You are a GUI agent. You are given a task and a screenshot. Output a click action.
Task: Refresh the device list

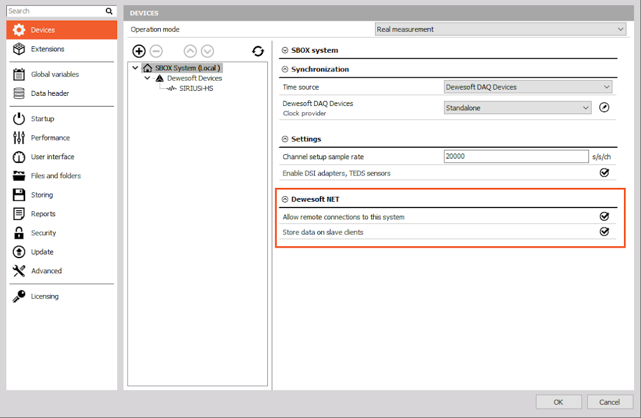pyautogui.click(x=258, y=51)
